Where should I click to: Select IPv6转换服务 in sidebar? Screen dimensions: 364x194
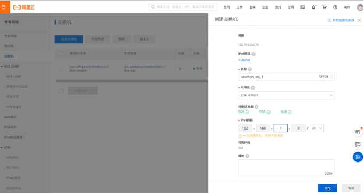coord(13,138)
